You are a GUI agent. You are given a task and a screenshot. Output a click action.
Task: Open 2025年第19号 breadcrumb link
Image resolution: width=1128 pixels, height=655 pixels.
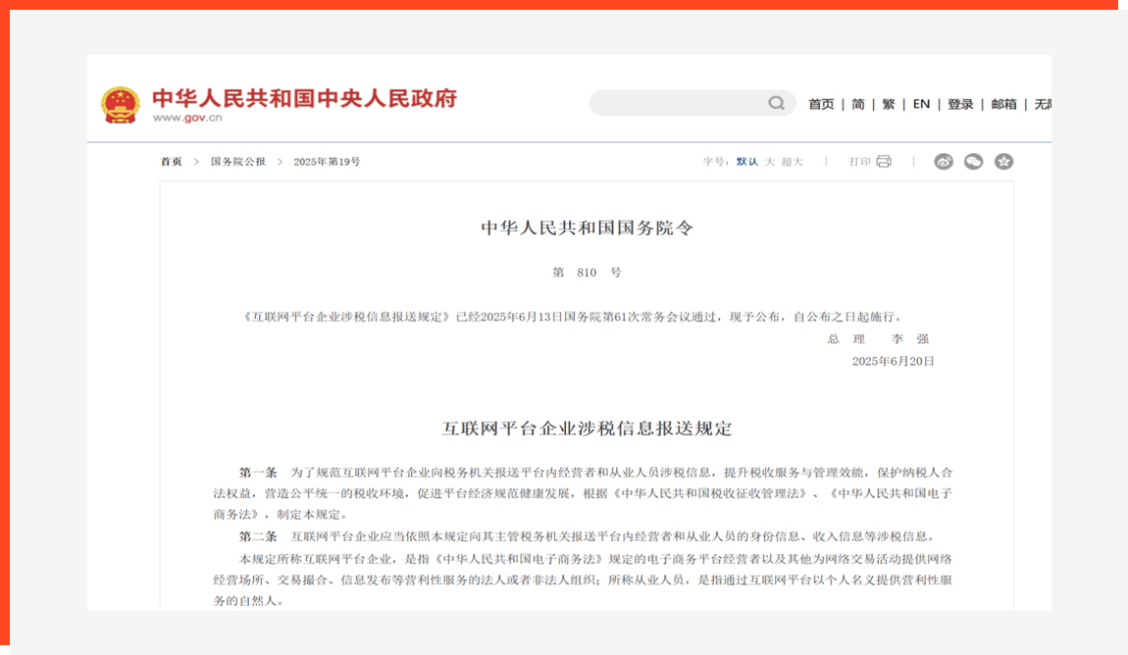coord(327,162)
